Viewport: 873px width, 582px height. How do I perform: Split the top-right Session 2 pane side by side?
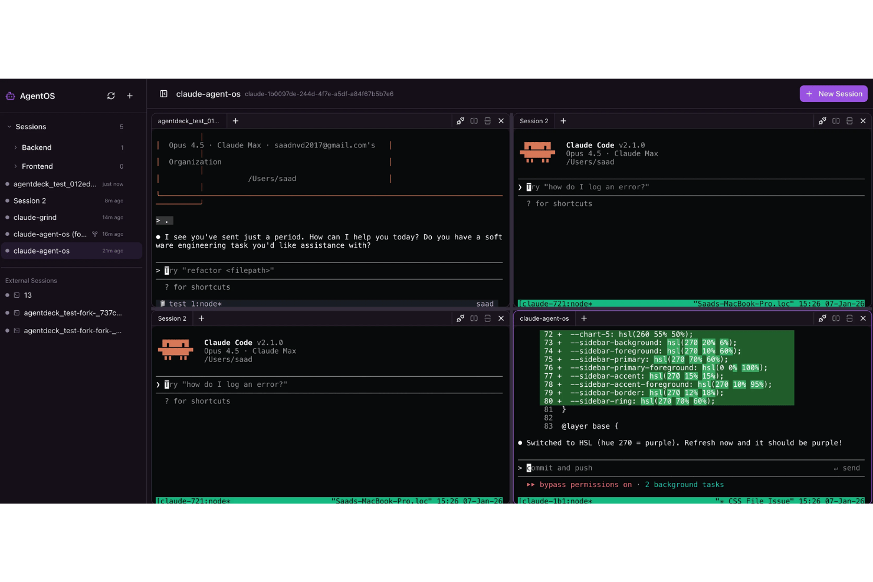click(x=836, y=121)
